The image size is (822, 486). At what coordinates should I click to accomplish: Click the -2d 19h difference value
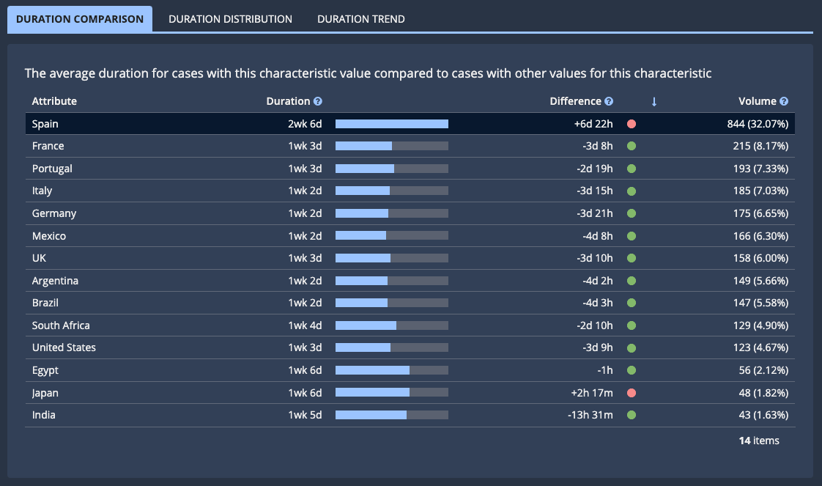tap(594, 169)
